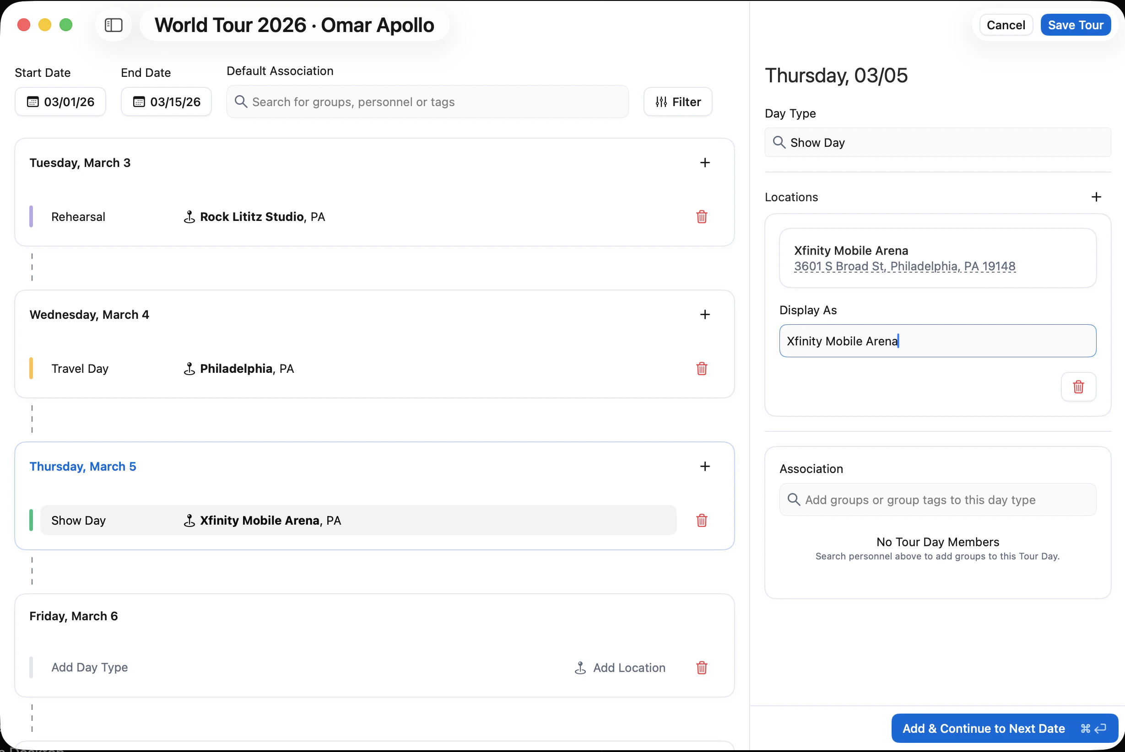Viewport: 1125px width, 752px height.
Task: Open the End Date picker
Action: pyautogui.click(x=167, y=102)
